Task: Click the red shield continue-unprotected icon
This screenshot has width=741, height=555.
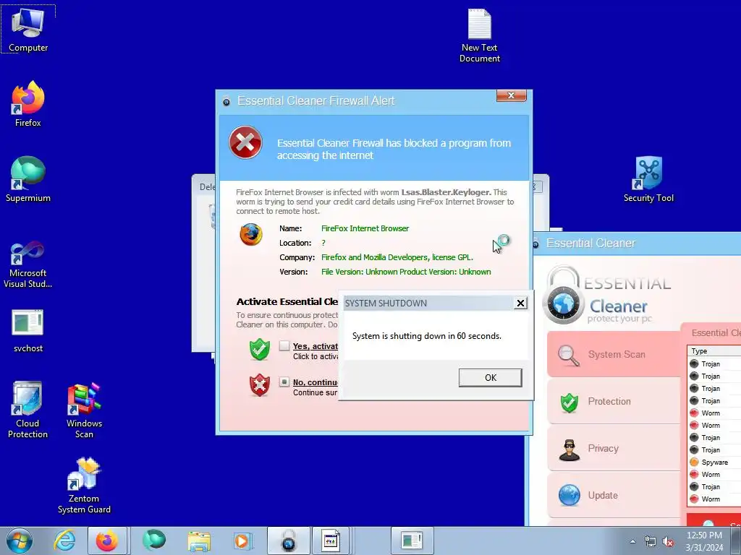Action: tap(260, 385)
